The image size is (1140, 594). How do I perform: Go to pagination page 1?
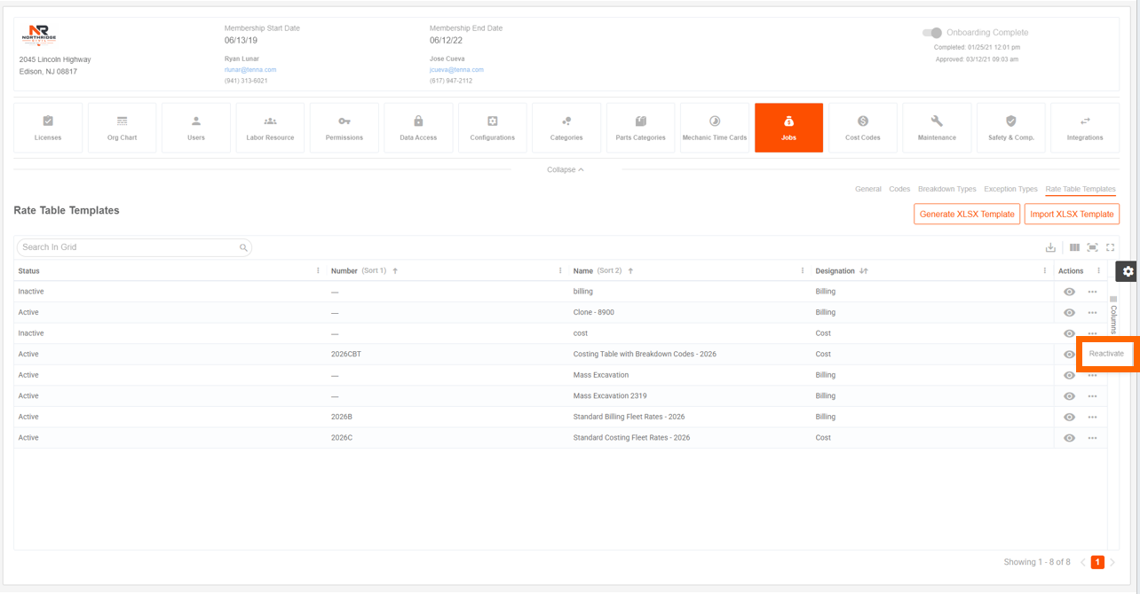pos(1097,562)
